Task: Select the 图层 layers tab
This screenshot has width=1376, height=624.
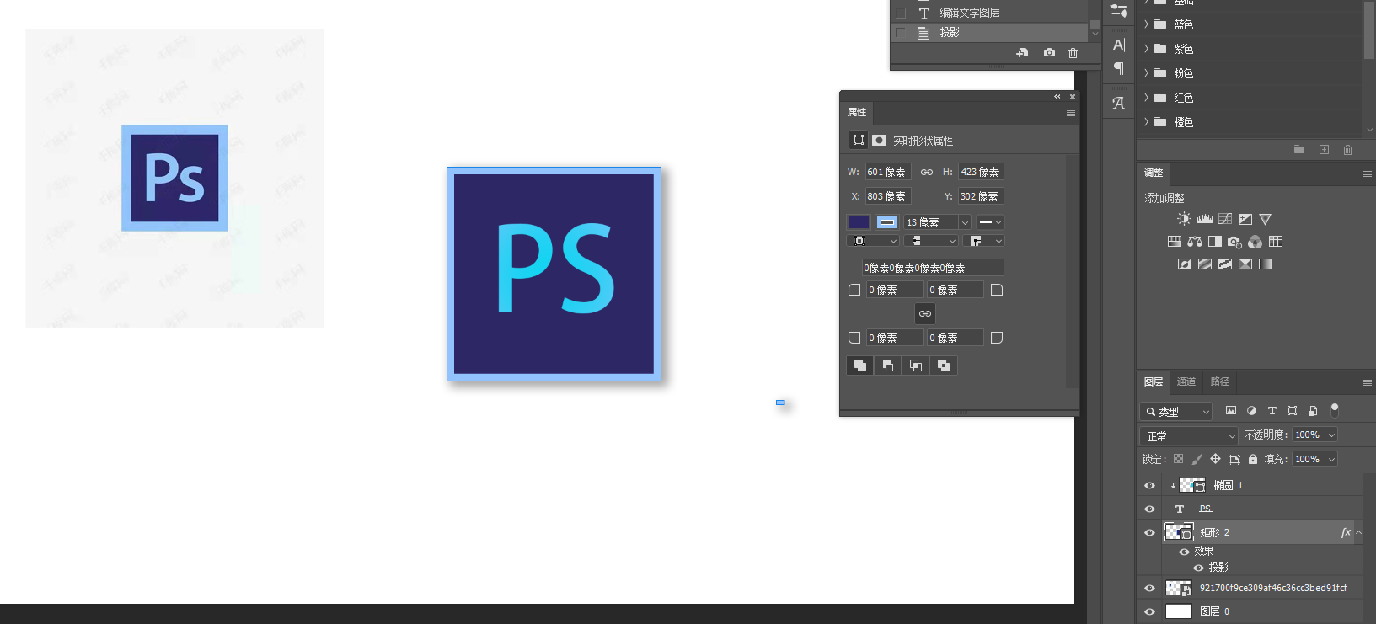Action: (x=1154, y=381)
